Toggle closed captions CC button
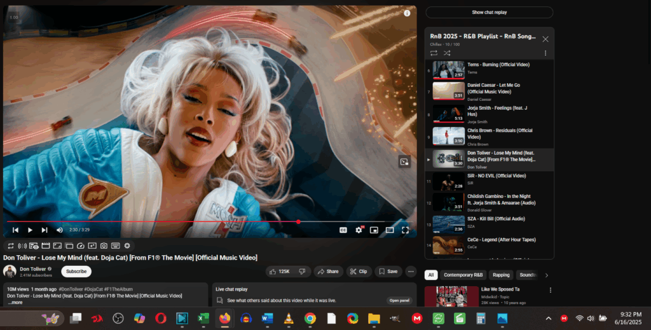Image resolution: width=651 pixels, height=330 pixels. pyautogui.click(x=343, y=230)
